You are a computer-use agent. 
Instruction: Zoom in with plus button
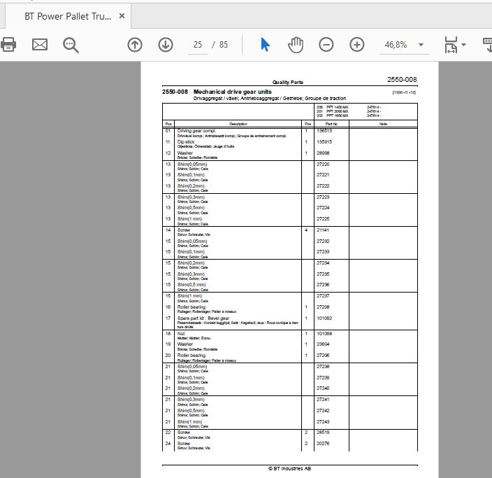(356, 45)
